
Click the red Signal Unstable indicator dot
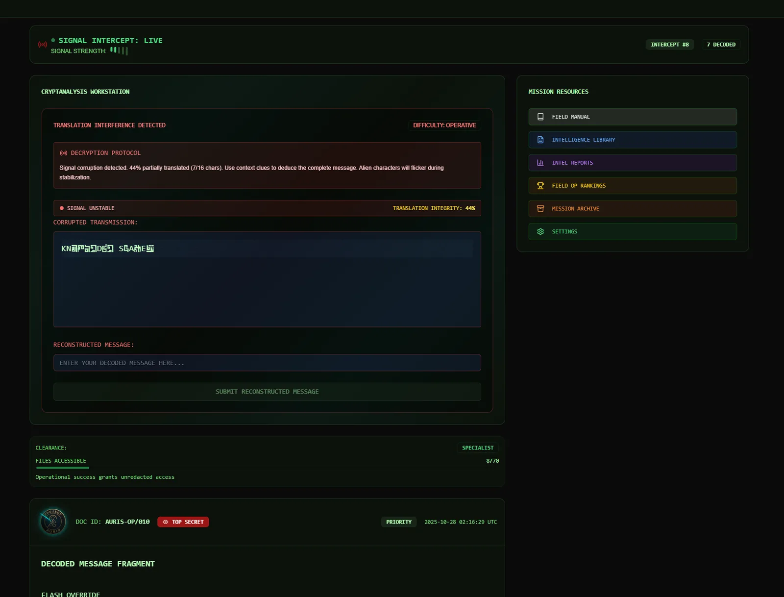point(62,208)
